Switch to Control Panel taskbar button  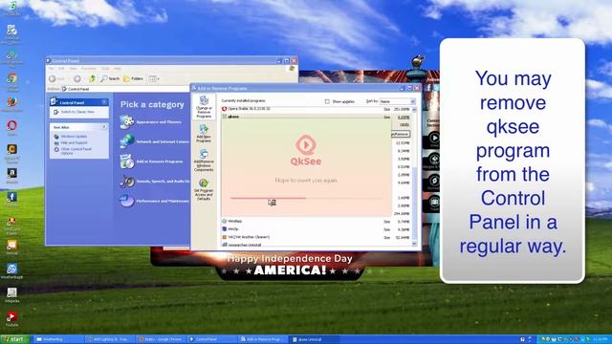[x=211, y=339]
